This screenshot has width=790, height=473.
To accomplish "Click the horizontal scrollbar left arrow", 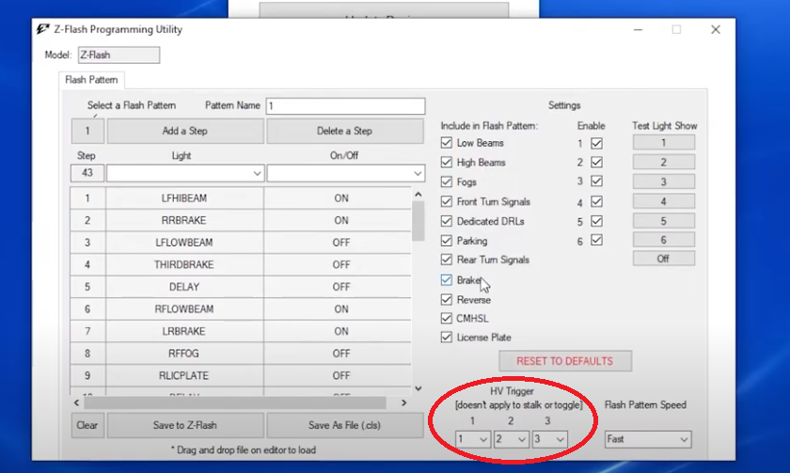I will 76,402.
